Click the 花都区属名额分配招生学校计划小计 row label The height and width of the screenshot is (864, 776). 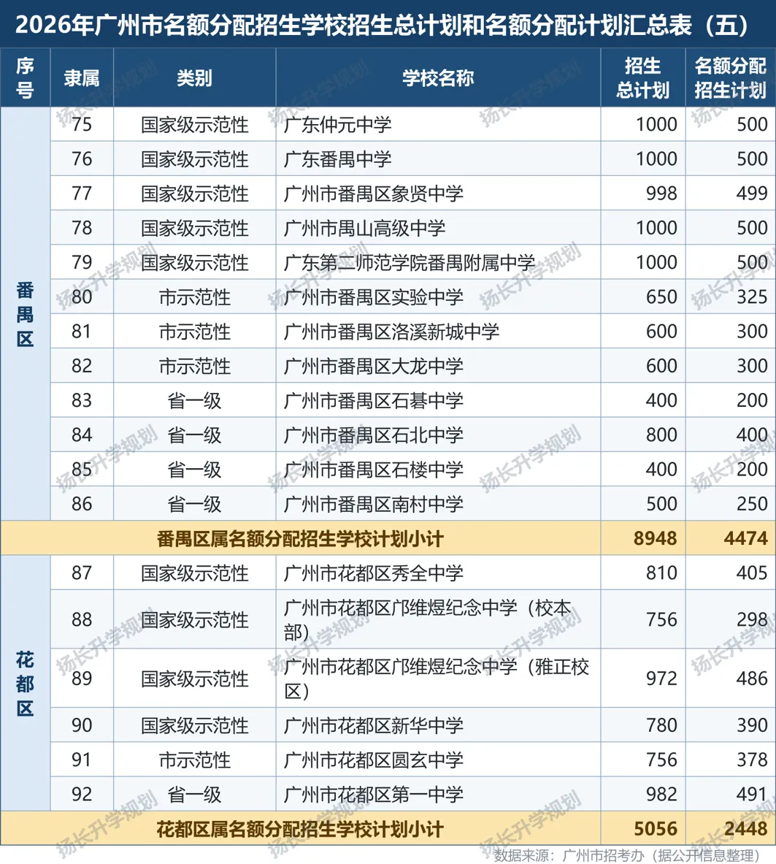click(x=300, y=829)
